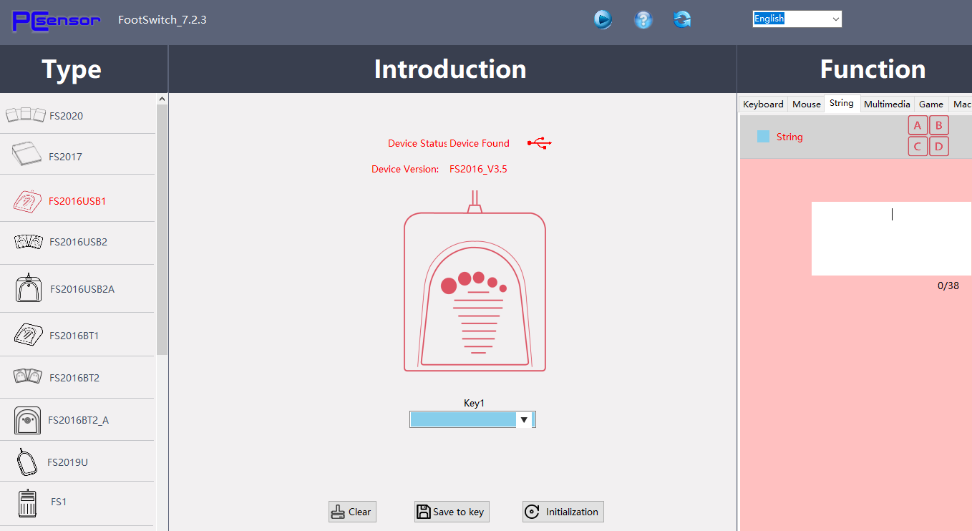
Task: Click the blue refresh icon in header
Action: click(x=682, y=19)
